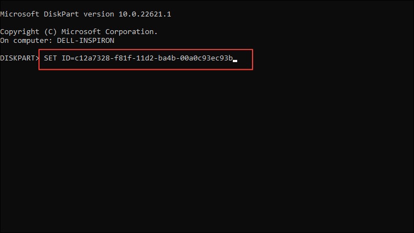The image size is (414, 233).
Task: Click Microsoft in the DiskPart version line
Action: pos(20,14)
